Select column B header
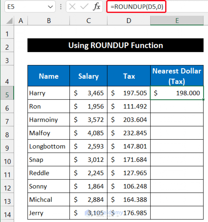The image size is (208, 222). [x=48, y=21]
